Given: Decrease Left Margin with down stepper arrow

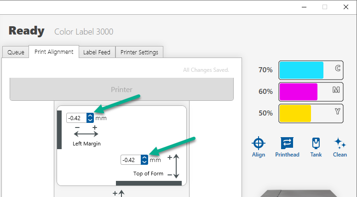Looking at the screenshot, I should 90,120.
